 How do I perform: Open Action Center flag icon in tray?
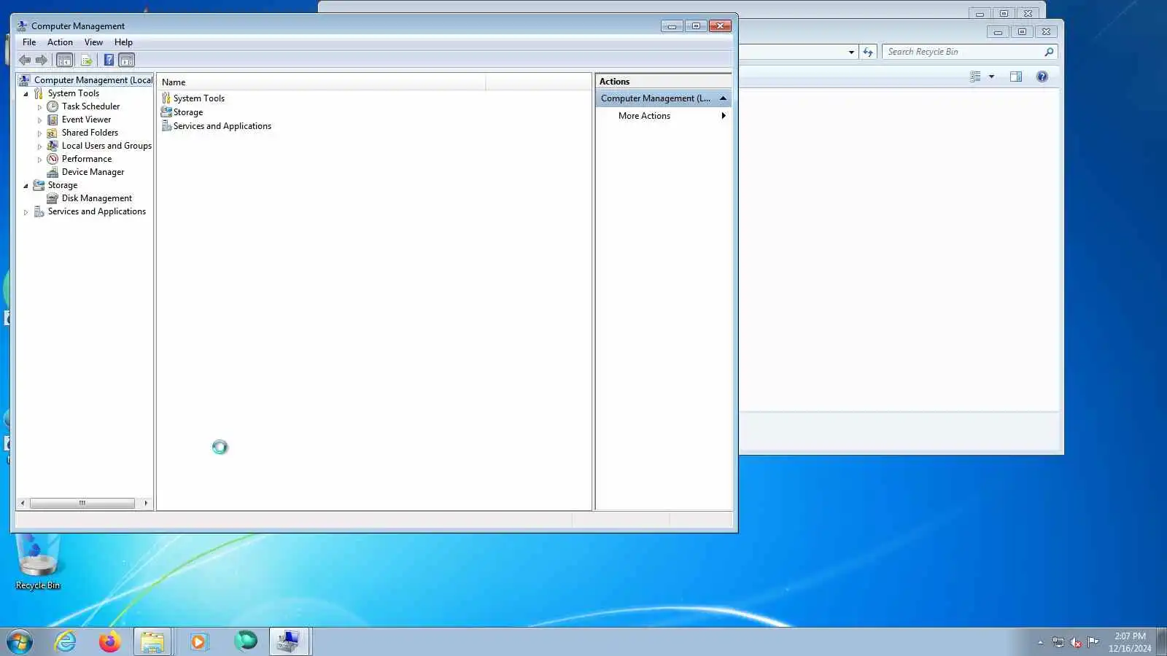(1093, 642)
